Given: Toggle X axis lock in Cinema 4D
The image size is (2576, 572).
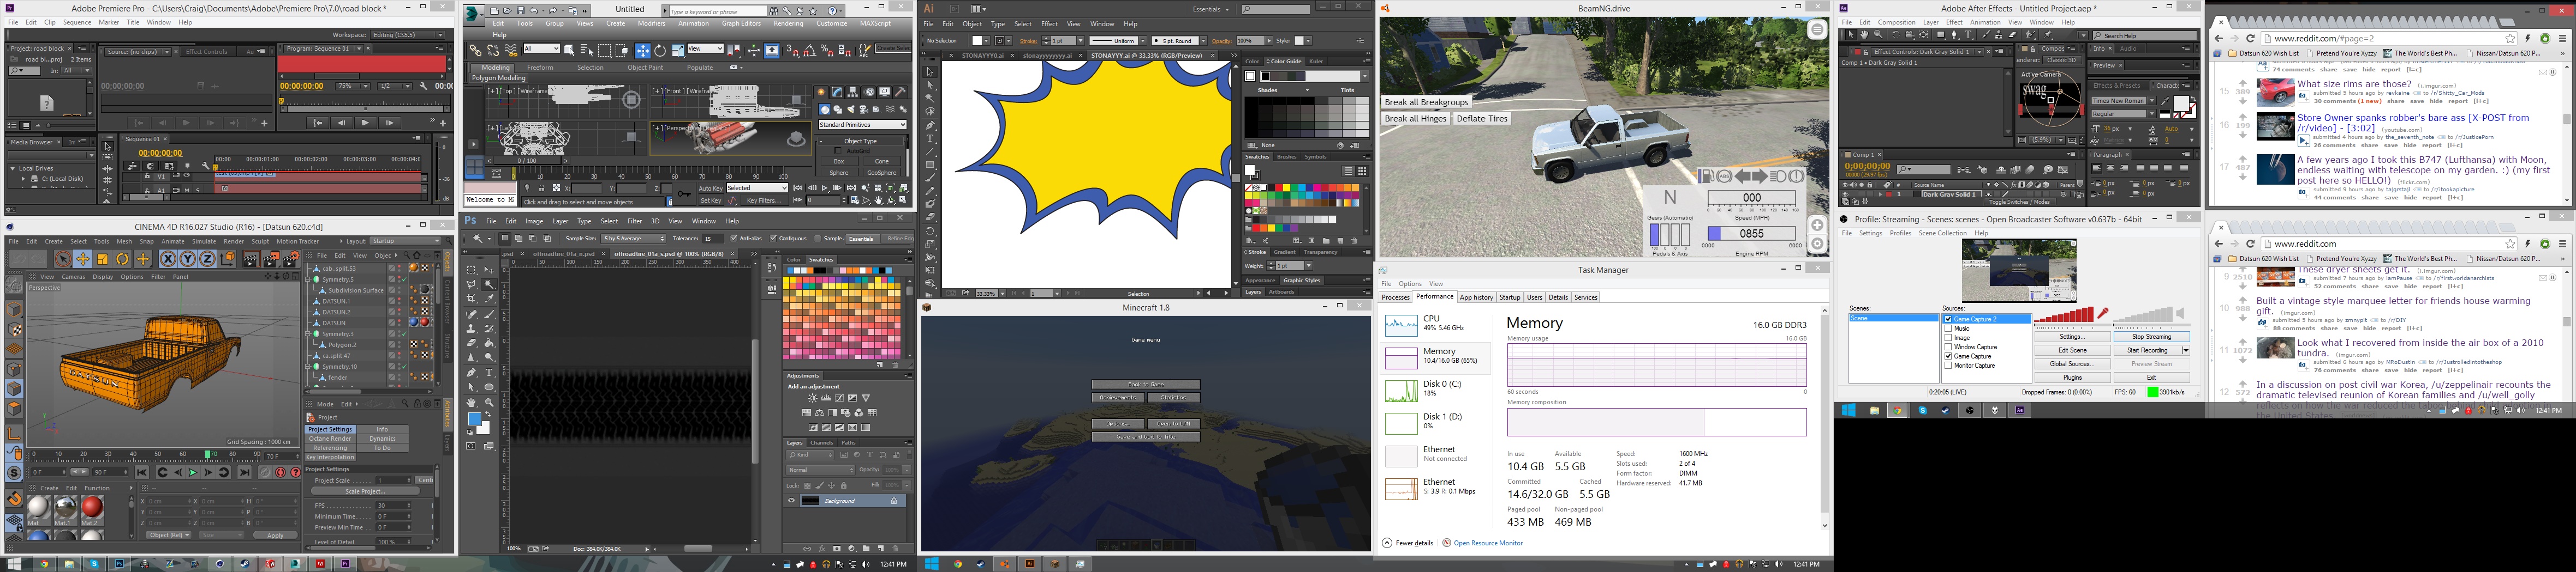Looking at the screenshot, I should tap(168, 259).
